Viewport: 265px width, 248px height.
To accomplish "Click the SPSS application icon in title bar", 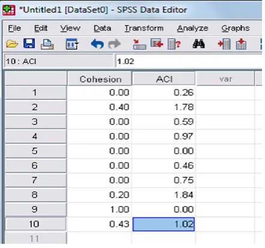I will click(9, 10).
